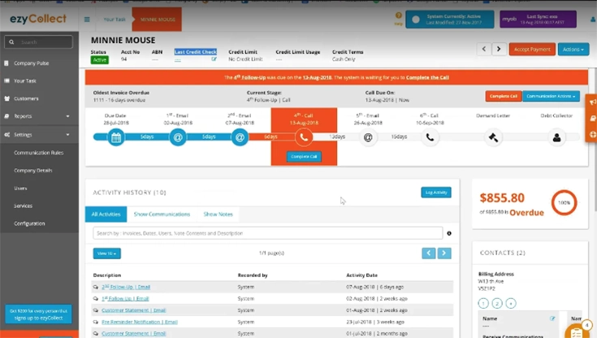The image size is (597, 338).
Task: Open Users settings page
Action: tap(20, 188)
